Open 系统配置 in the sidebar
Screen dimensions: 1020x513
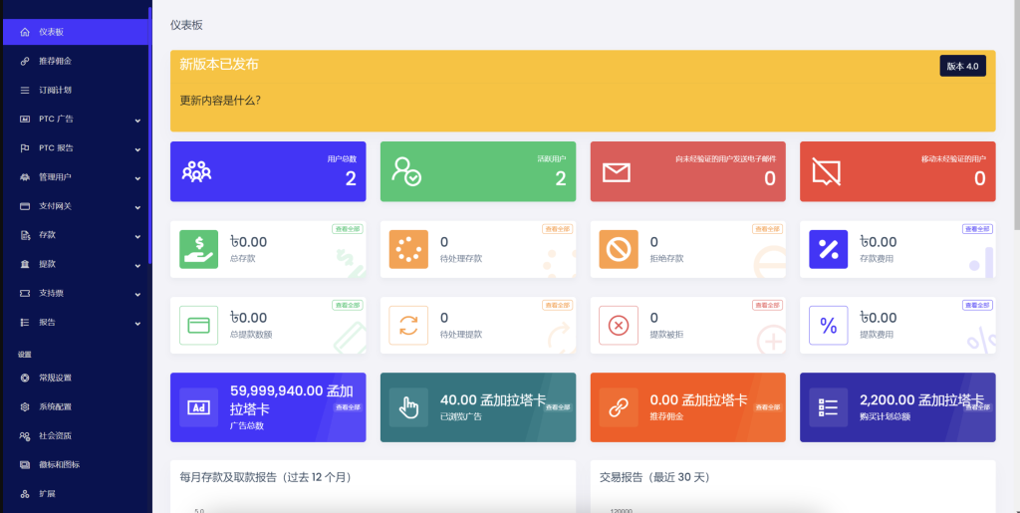click(x=55, y=406)
